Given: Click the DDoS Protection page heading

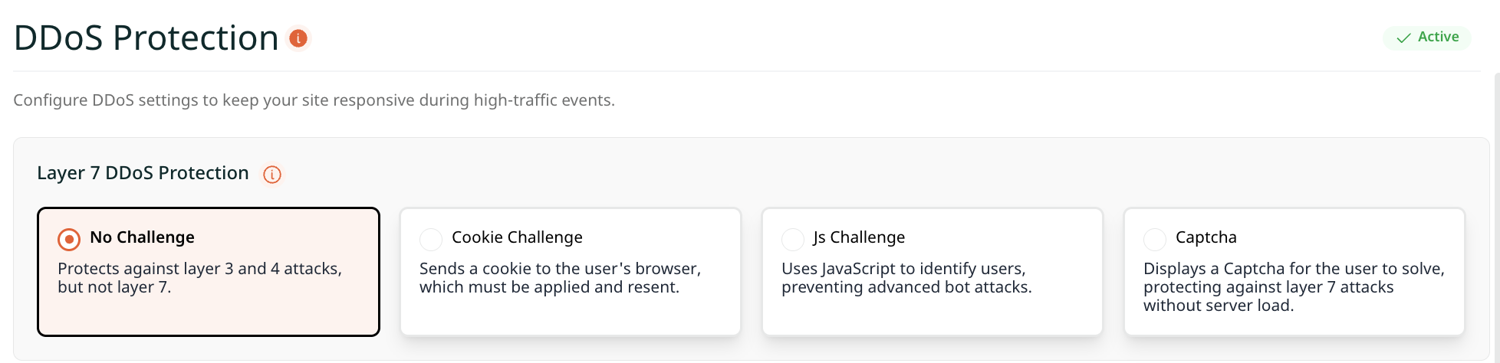Looking at the screenshot, I should coord(146,38).
